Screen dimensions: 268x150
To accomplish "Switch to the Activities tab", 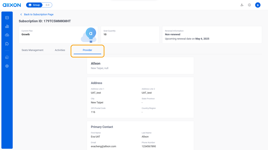I will (60, 50).
